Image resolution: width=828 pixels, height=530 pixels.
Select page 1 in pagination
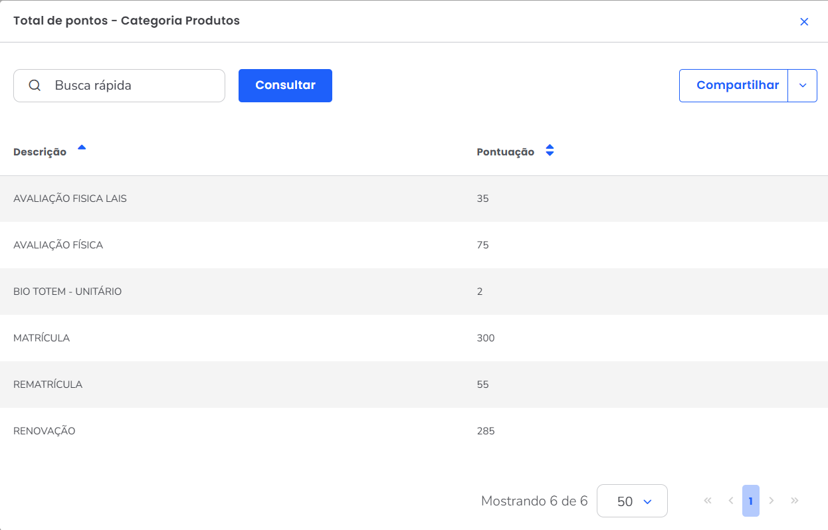point(750,501)
